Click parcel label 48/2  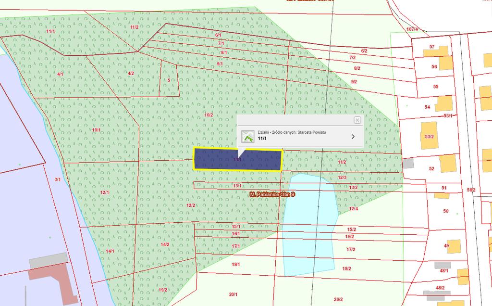[441, 287]
